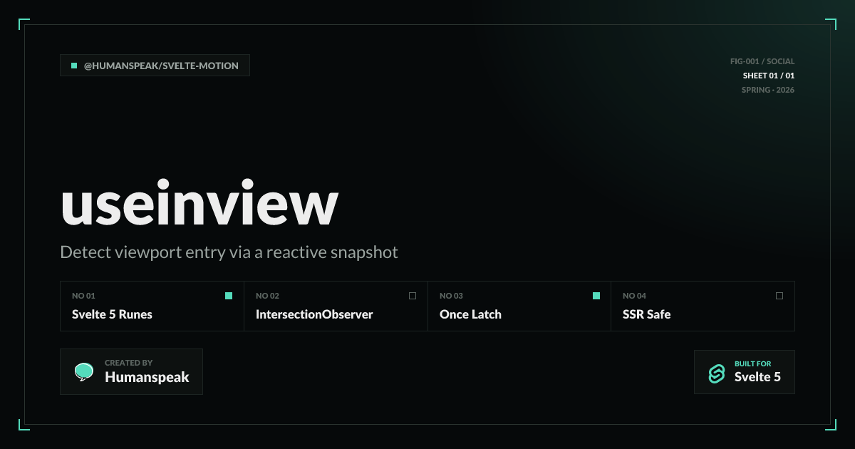Click the "Humanspeak" creator name
855x449 pixels.
point(147,378)
